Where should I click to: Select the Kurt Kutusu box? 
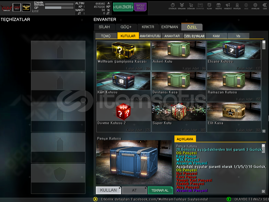point(124,86)
